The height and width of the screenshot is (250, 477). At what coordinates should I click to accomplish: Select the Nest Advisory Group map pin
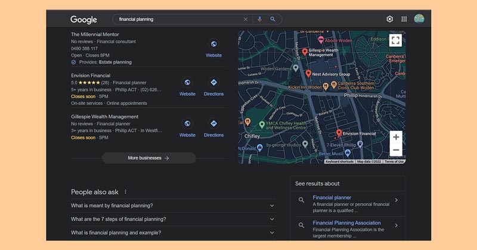308,73
